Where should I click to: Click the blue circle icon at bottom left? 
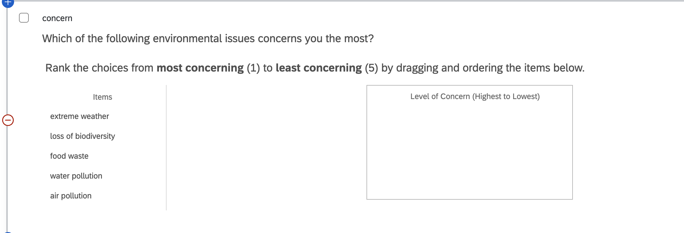point(8,232)
